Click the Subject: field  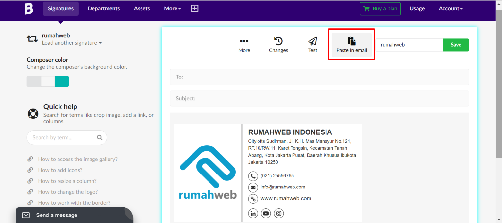point(319,98)
